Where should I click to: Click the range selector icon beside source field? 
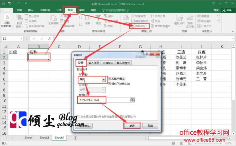(132, 100)
